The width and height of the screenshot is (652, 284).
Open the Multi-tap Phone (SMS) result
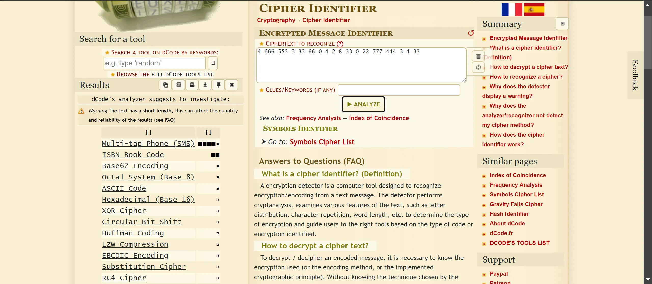[x=148, y=144]
